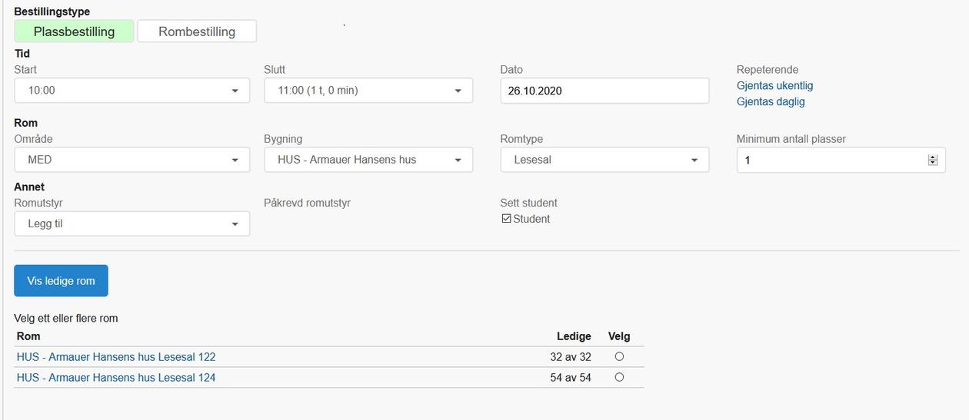This screenshot has width=969, height=420.
Task: Select the Plassbestilling booking type
Action: pos(74,31)
